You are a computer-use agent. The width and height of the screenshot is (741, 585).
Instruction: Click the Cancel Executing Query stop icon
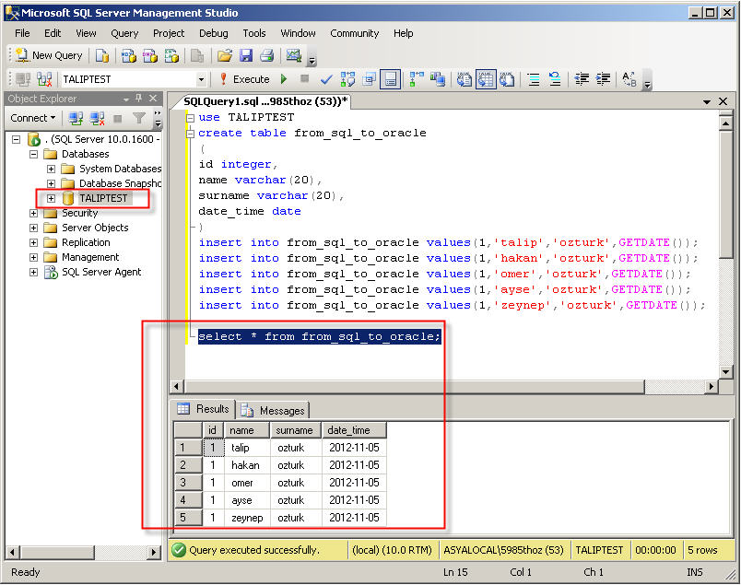click(305, 79)
